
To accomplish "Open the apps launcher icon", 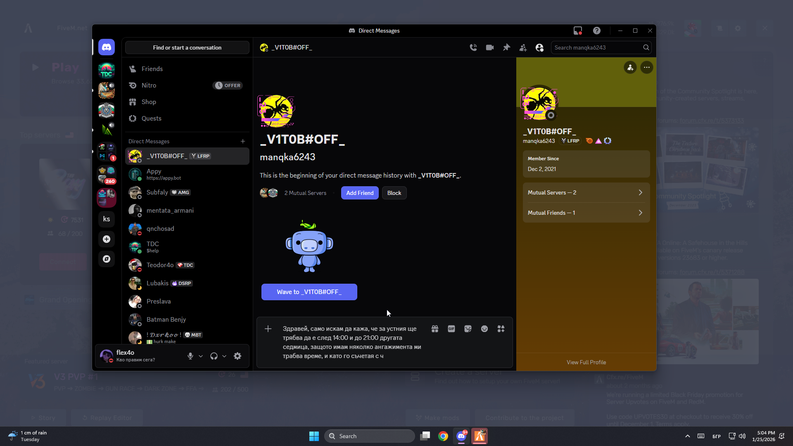I will [501, 329].
